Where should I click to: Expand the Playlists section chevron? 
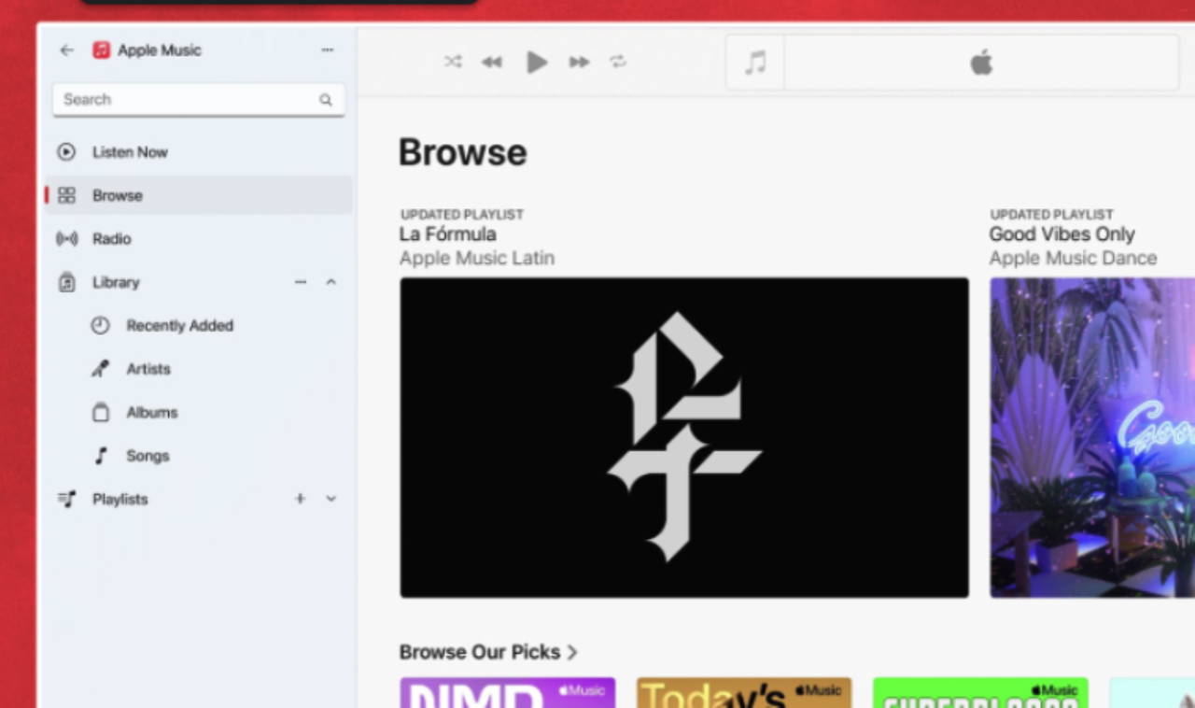tap(330, 499)
